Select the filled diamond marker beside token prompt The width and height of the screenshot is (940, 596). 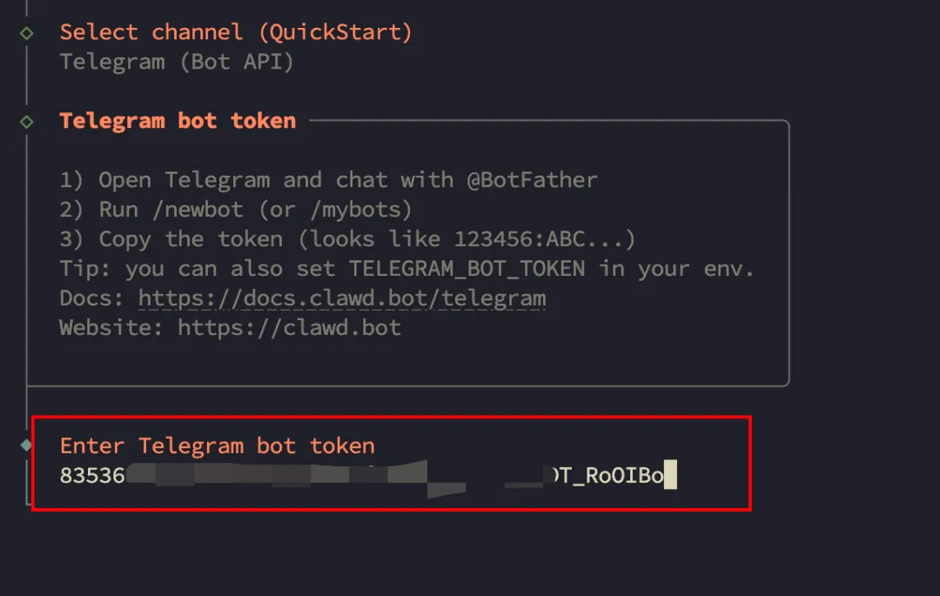coord(23,445)
